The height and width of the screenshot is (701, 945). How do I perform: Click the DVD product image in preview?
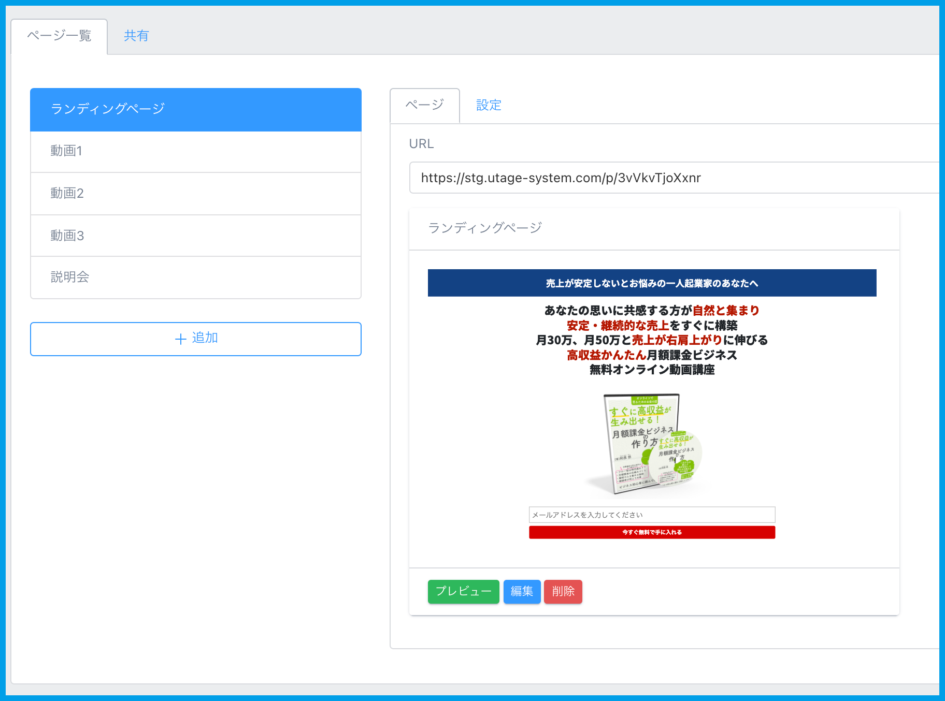point(648,444)
